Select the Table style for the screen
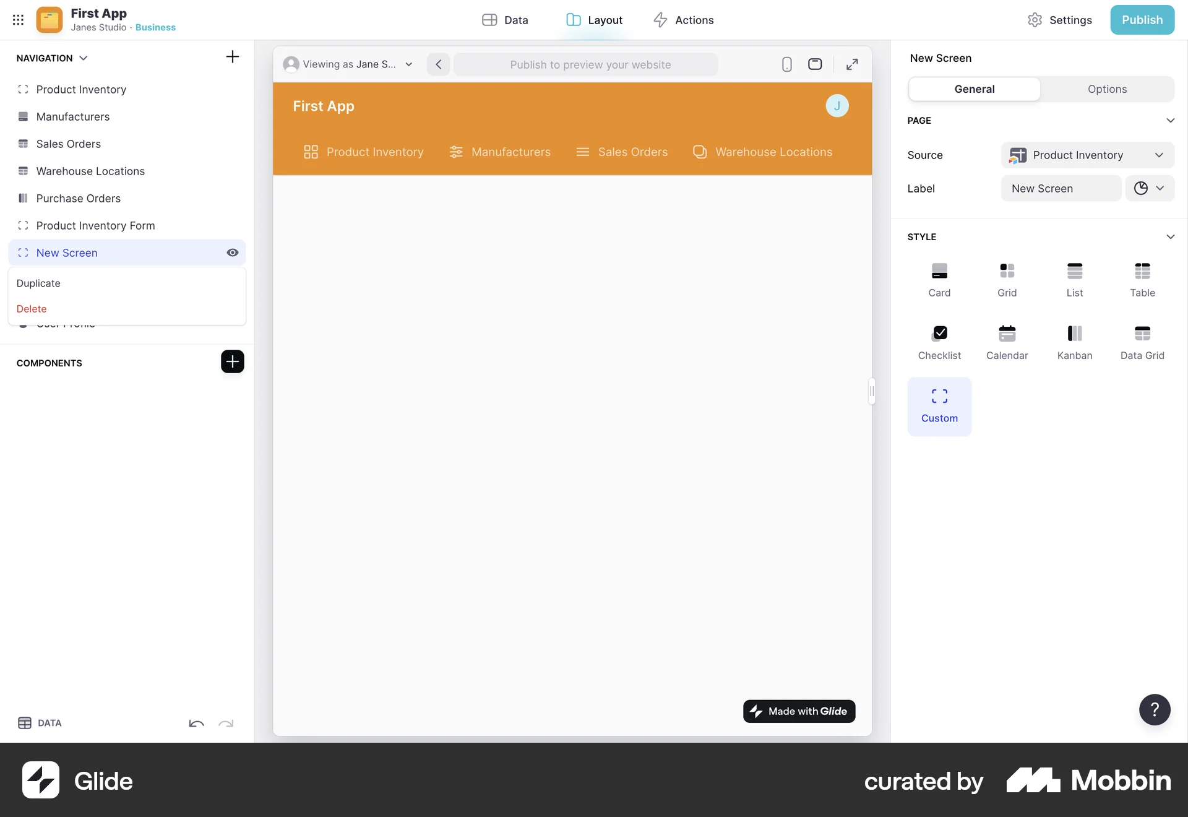The width and height of the screenshot is (1188, 817). [x=1142, y=280]
